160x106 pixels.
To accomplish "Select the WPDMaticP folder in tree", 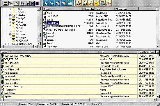I will pos(22,41).
